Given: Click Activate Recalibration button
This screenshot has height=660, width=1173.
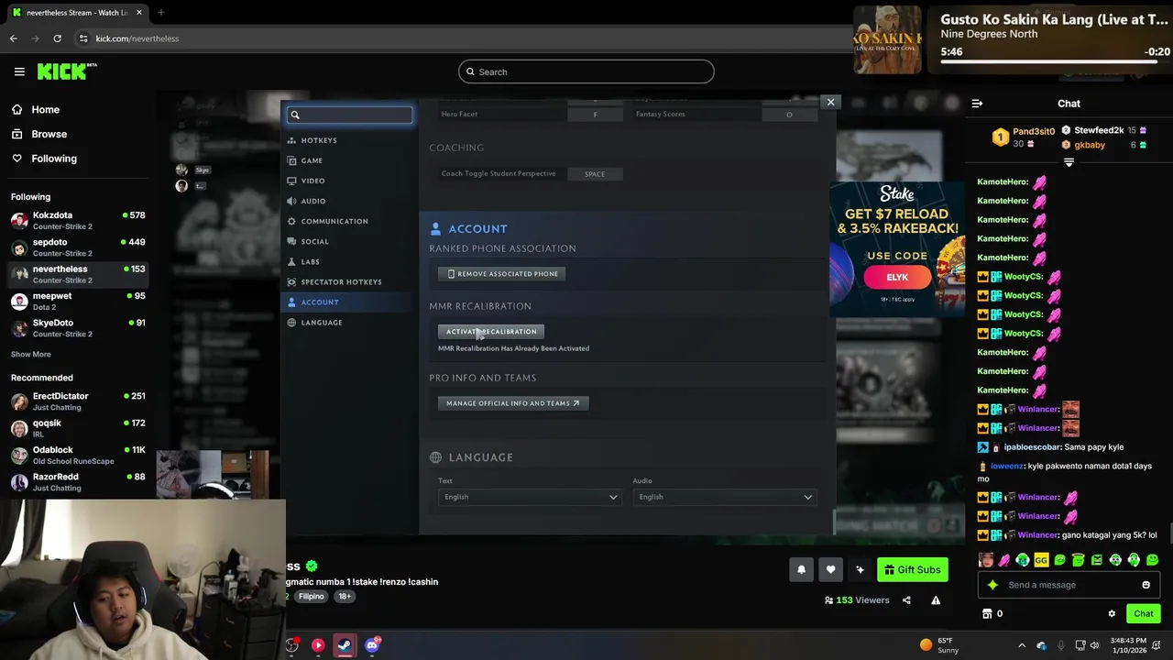Looking at the screenshot, I should coord(491,331).
